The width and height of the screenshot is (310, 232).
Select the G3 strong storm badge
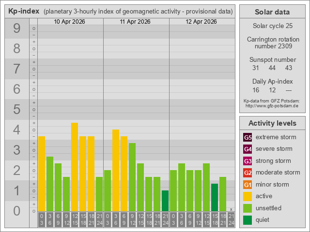[x=248, y=161]
